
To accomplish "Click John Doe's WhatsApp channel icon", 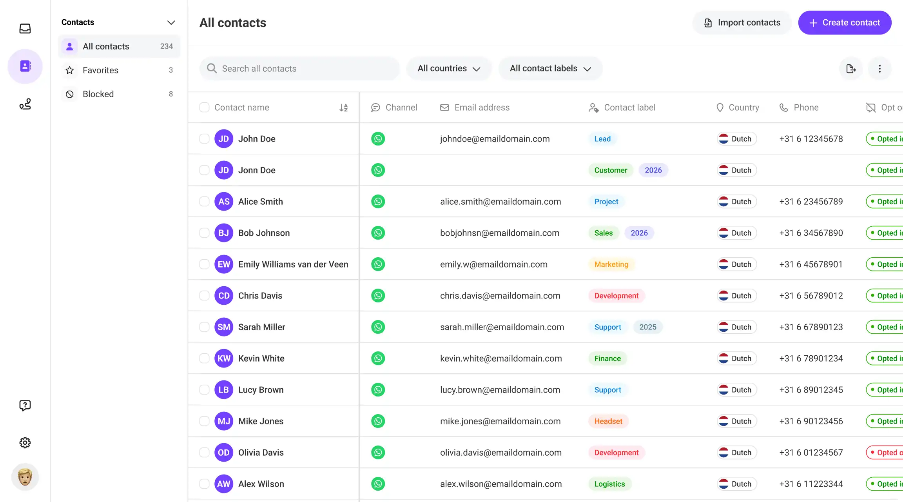I will click(x=378, y=139).
